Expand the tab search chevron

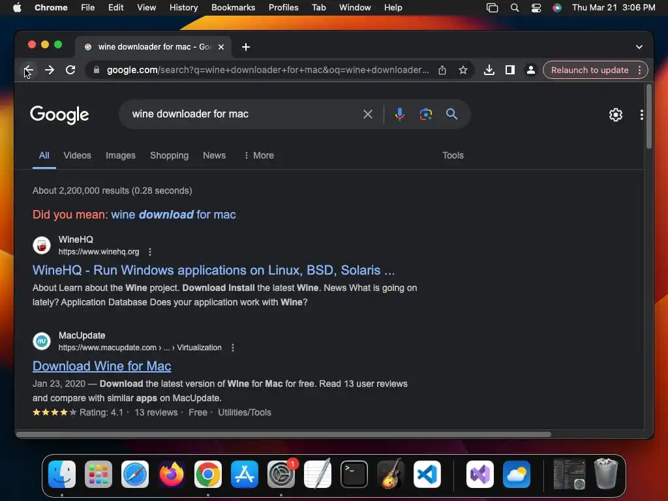pos(639,47)
